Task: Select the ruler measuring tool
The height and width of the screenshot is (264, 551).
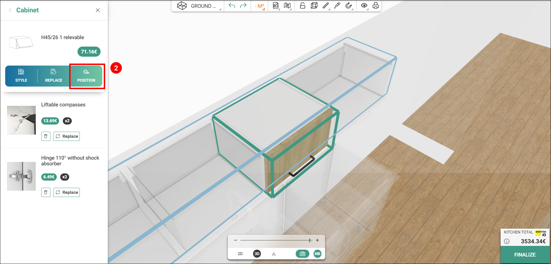Action: pyautogui.click(x=326, y=6)
